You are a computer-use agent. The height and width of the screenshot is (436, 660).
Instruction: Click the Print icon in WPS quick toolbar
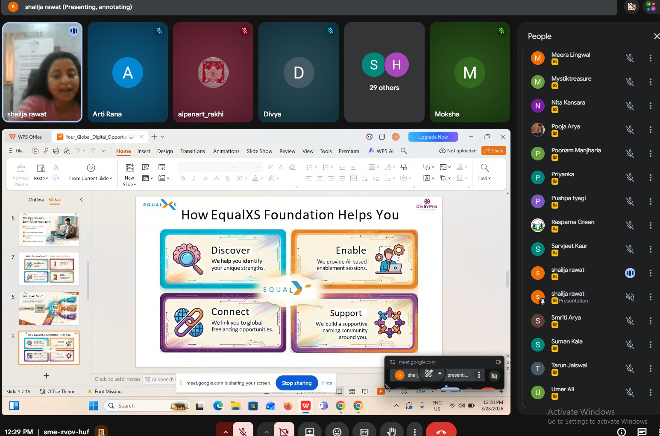(x=56, y=151)
